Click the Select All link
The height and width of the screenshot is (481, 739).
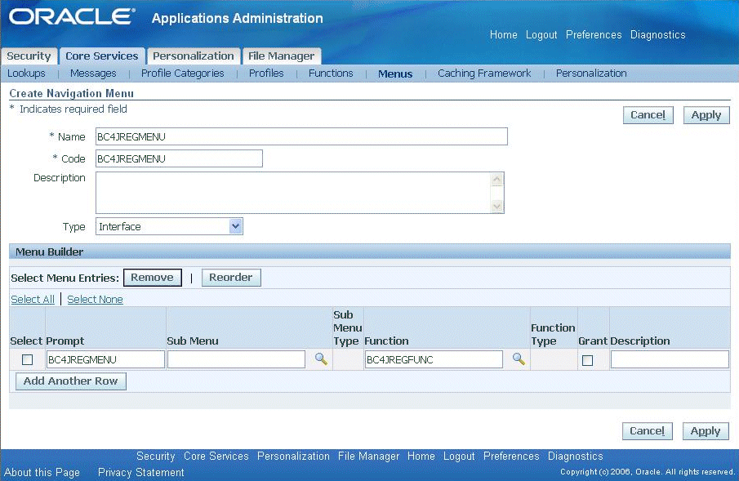[x=33, y=299]
